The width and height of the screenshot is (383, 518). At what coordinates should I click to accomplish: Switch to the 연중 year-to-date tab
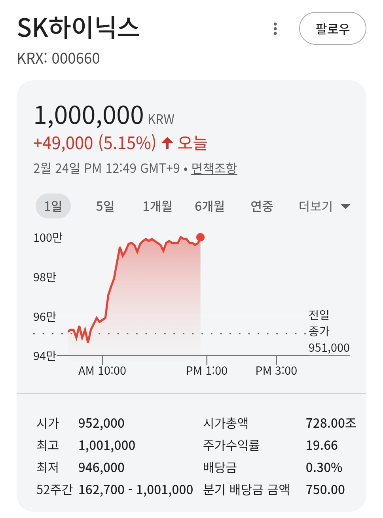262,206
